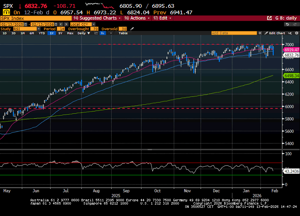Click the Add Data input field
300x216 pixels.
(234, 33)
